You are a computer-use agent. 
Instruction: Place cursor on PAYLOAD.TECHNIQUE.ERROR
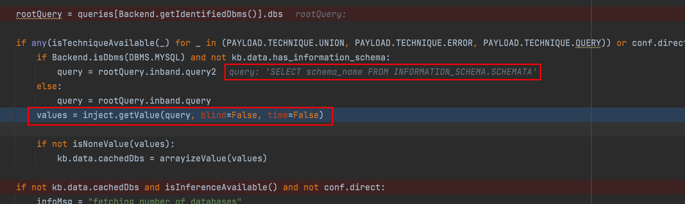414,43
